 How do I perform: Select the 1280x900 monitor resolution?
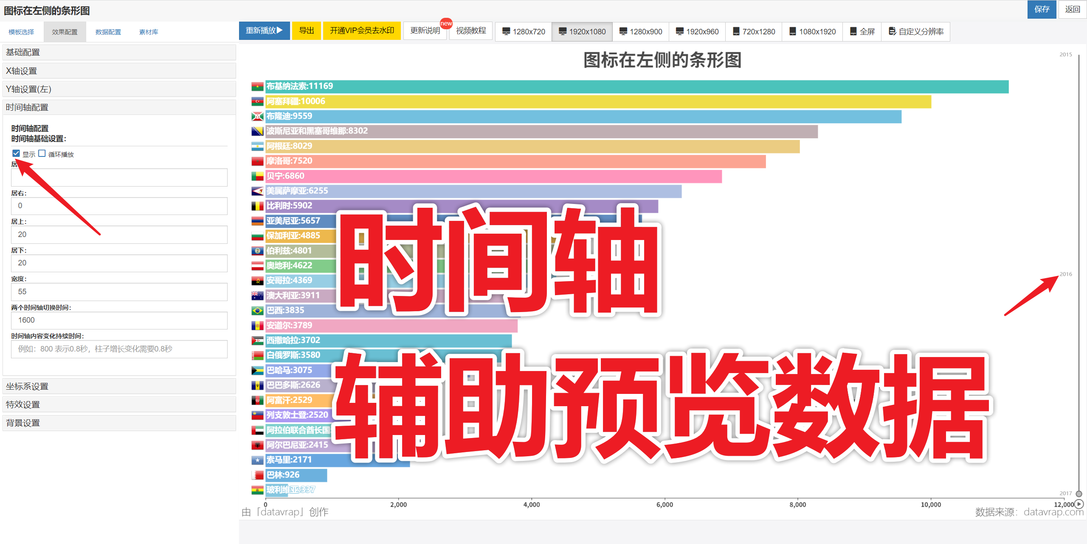640,32
